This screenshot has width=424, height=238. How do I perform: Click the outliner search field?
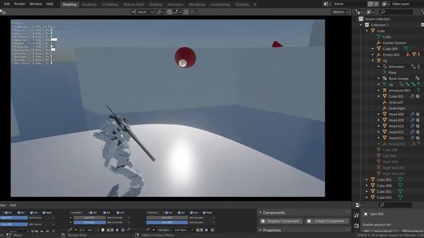[396, 12]
